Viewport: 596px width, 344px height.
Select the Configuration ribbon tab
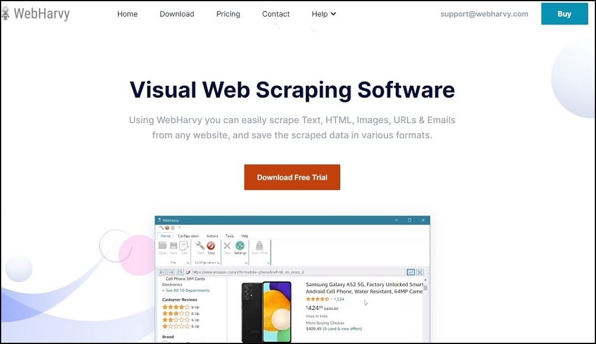pyautogui.click(x=188, y=236)
